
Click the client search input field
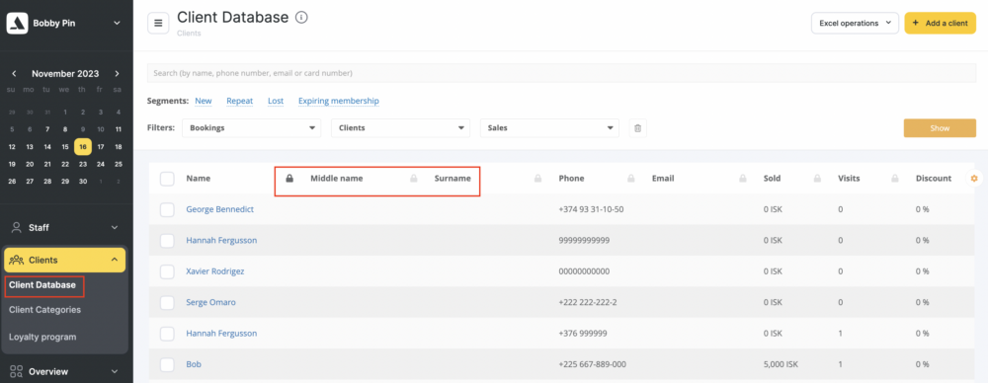561,73
